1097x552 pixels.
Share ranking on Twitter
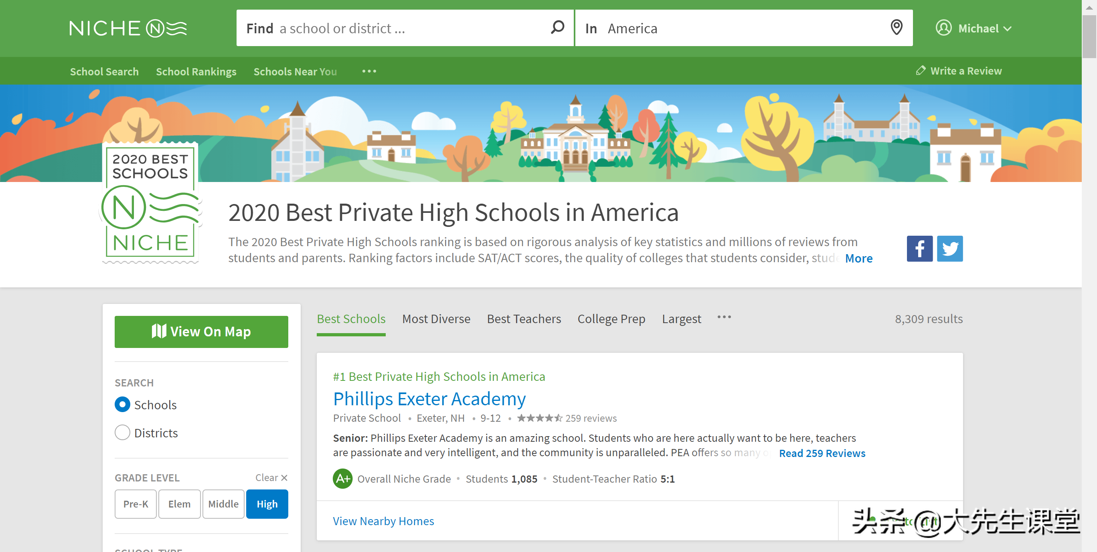pos(950,249)
